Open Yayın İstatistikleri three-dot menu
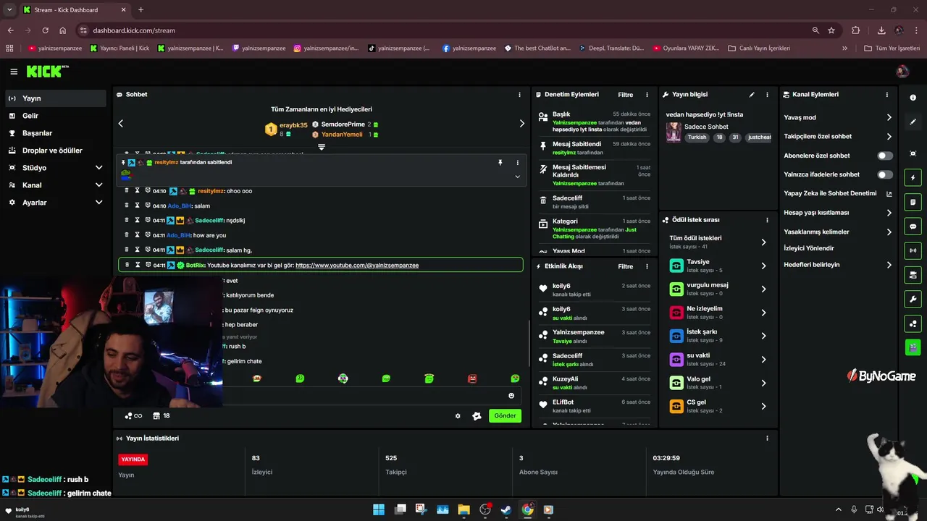 [767, 438]
